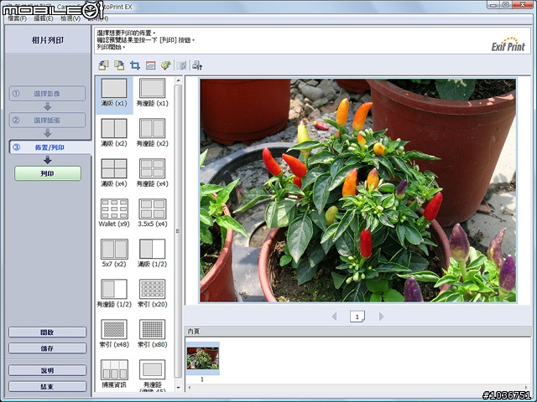Open the Edit (E) menu

(44, 18)
